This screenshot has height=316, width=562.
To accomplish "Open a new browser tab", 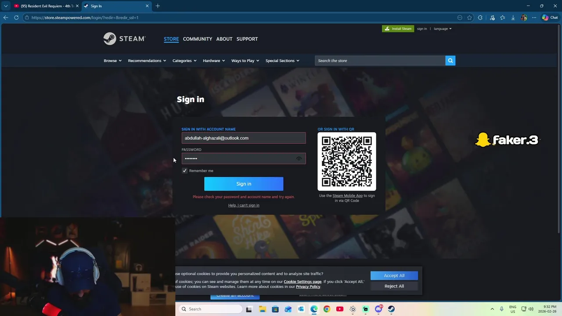I will click(158, 6).
